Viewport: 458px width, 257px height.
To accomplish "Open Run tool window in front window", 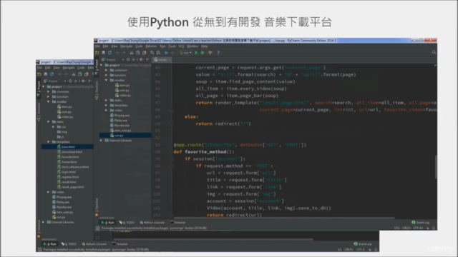I will click(107, 222).
